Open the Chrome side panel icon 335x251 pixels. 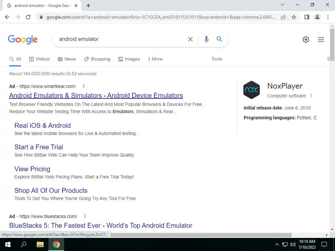click(307, 17)
